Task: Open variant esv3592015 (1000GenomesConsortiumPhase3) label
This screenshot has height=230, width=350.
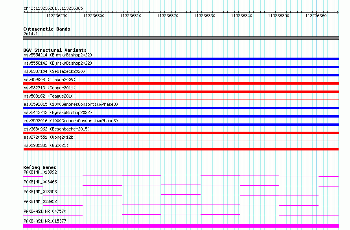Action: [x=71, y=104]
